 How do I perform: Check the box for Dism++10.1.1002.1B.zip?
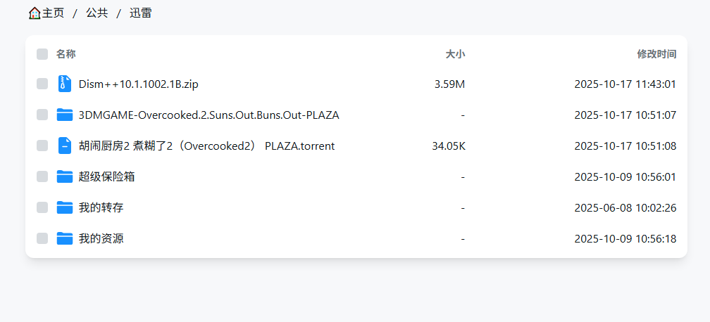(x=42, y=84)
